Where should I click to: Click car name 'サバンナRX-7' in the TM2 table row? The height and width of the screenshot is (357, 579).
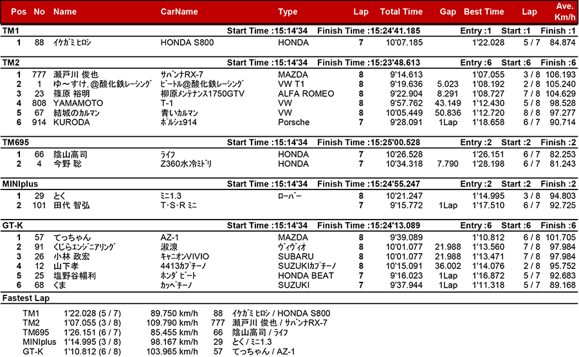(x=181, y=74)
